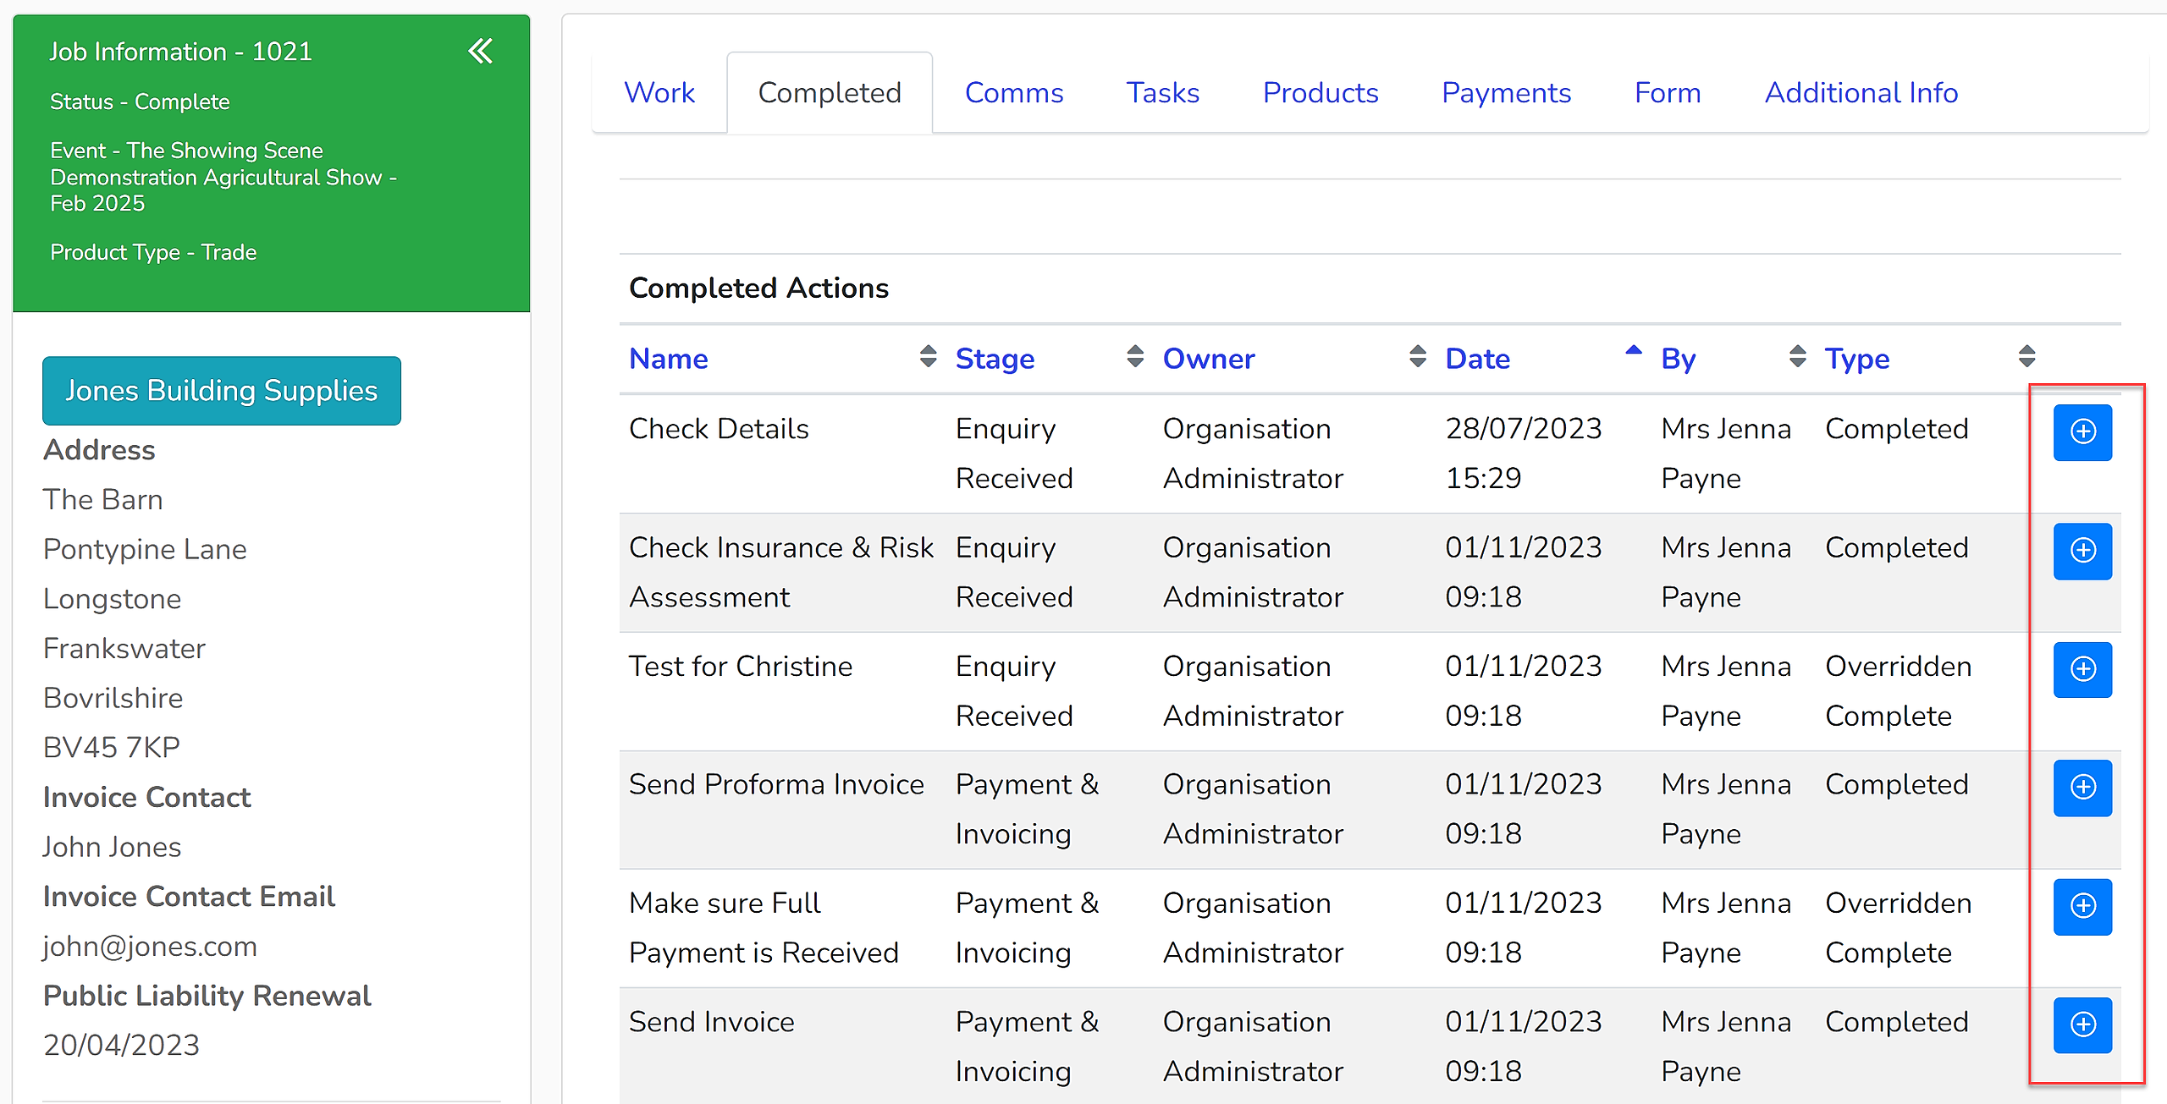This screenshot has height=1104, width=2167.
Task: Switch to the Form tab
Action: (1668, 92)
